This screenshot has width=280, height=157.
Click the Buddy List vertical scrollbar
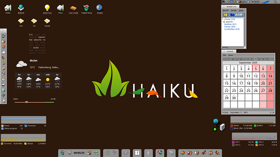pyautogui.click(x=245, y=32)
